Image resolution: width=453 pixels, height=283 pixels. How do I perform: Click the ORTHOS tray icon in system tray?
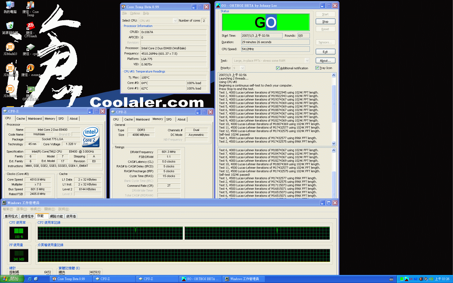point(407,279)
